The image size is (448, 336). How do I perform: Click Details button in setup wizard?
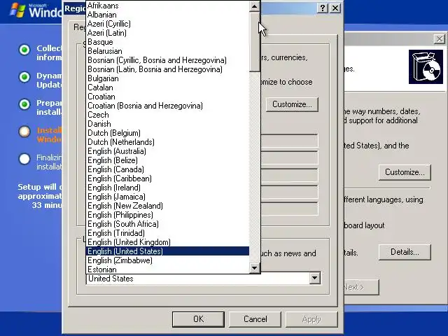pyautogui.click(x=405, y=252)
